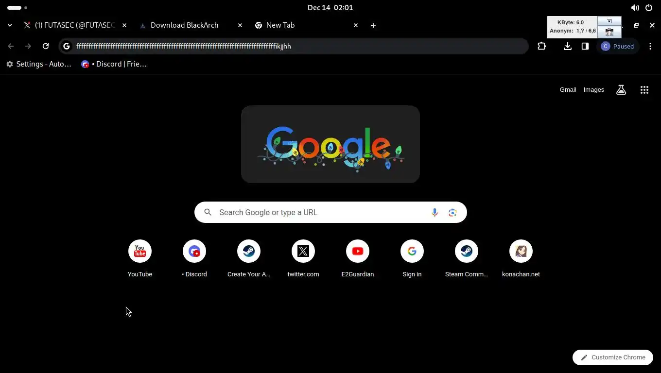
Task: Close the New Tab tab
Action: tap(356, 25)
